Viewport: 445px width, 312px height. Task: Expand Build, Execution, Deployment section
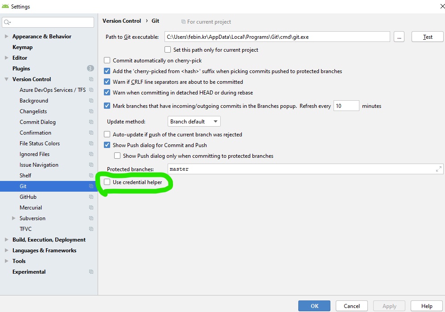click(x=6, y=240)
